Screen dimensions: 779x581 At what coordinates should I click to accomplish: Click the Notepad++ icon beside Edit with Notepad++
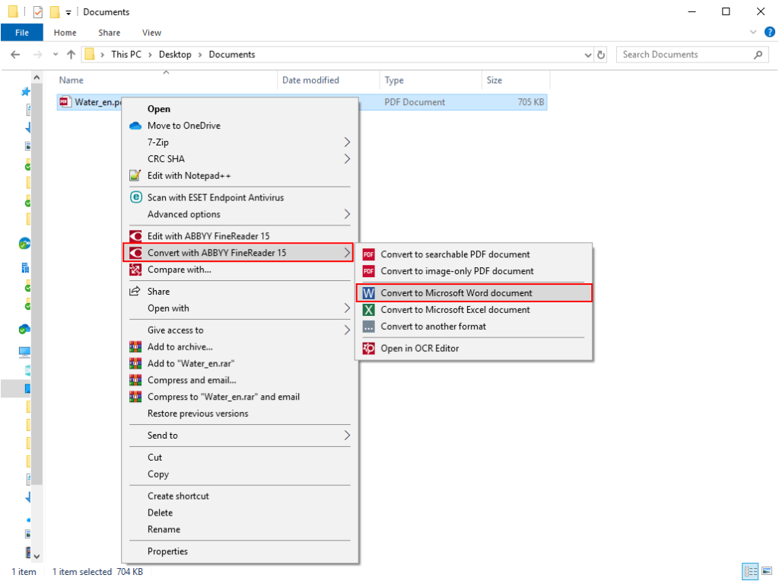click(135, 176)
